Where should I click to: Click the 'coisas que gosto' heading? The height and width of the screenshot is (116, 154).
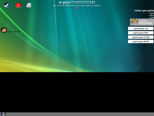point(144,11)
